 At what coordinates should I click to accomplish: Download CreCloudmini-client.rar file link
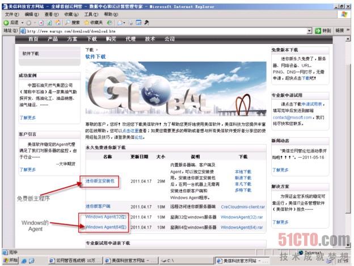(243, 206)
